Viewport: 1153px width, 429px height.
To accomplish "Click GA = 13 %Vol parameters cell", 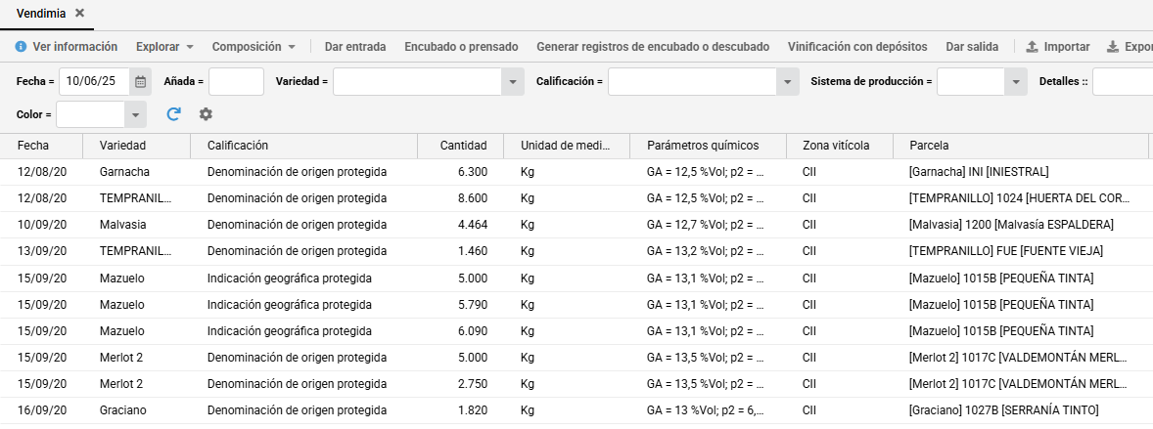I will 708,409.
